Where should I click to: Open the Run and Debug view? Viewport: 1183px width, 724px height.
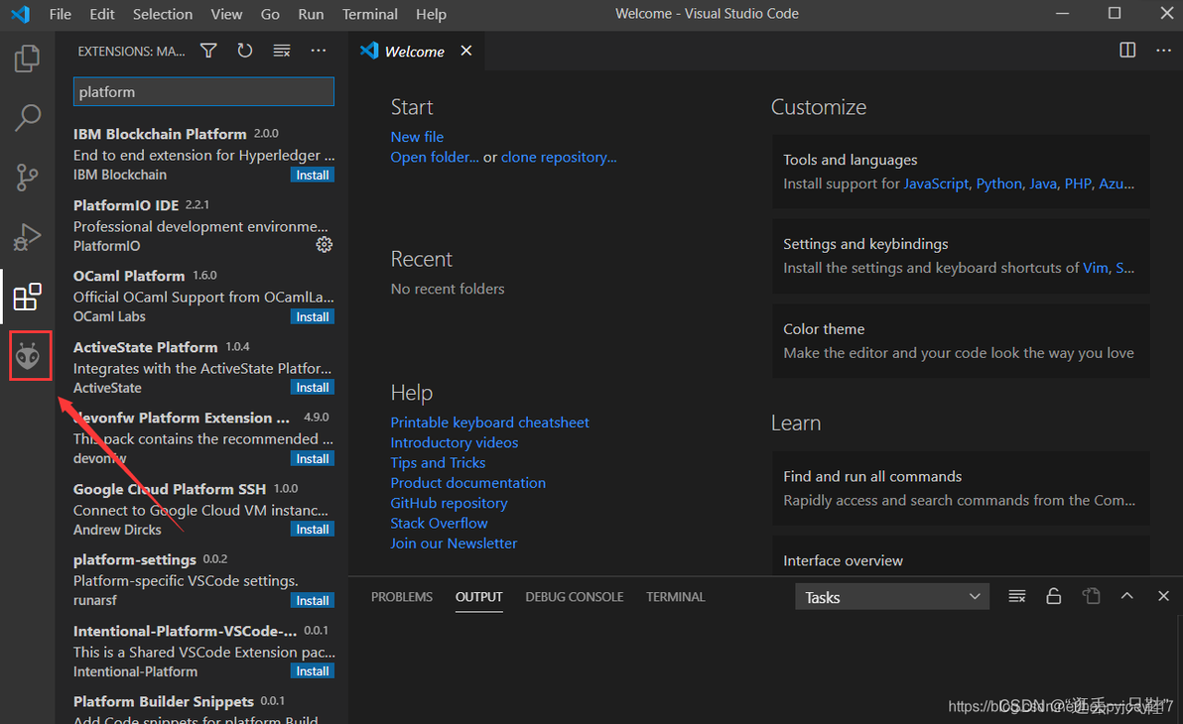coord(28,236)
